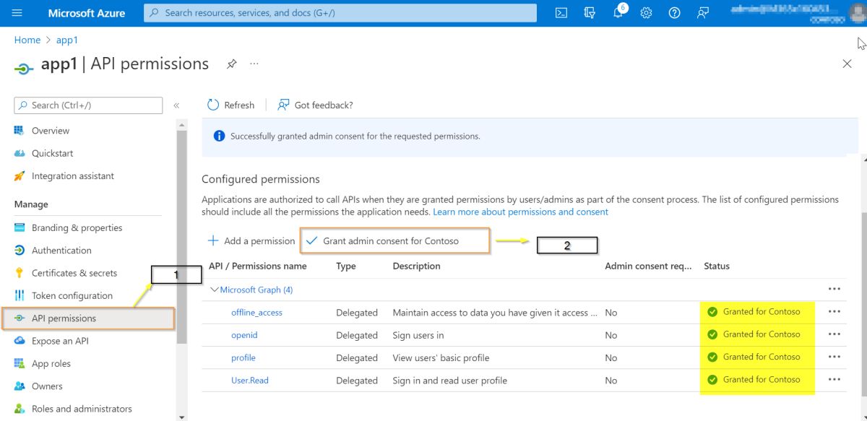Open the Help question mark icon

pyautogui.click(x=674, y=13)
